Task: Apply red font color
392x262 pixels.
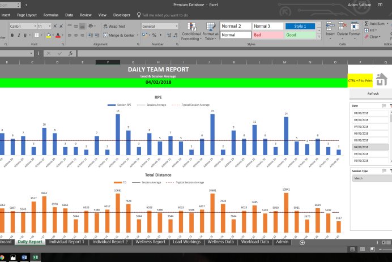Action: click(58, 36)
